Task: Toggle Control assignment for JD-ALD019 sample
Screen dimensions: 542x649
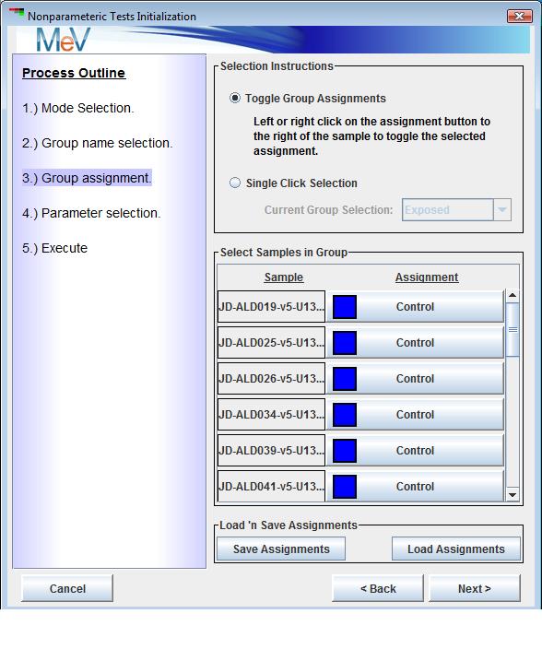Action: pos(416,307)
